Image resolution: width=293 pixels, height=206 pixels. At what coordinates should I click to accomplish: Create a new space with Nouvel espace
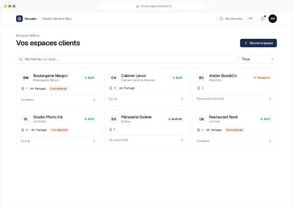[x=258, y=43]
